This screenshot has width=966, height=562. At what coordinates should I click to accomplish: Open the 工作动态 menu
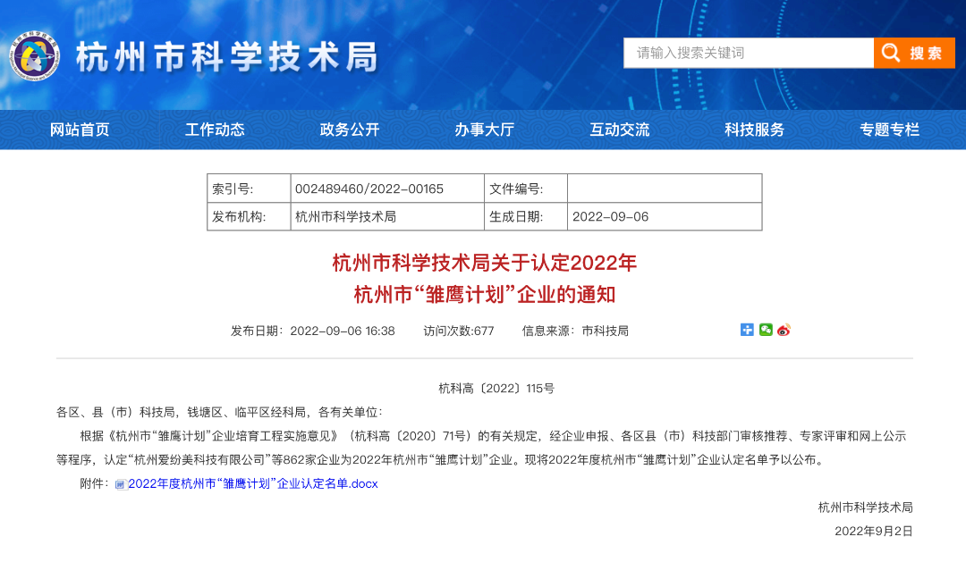[x=213, y=129]
